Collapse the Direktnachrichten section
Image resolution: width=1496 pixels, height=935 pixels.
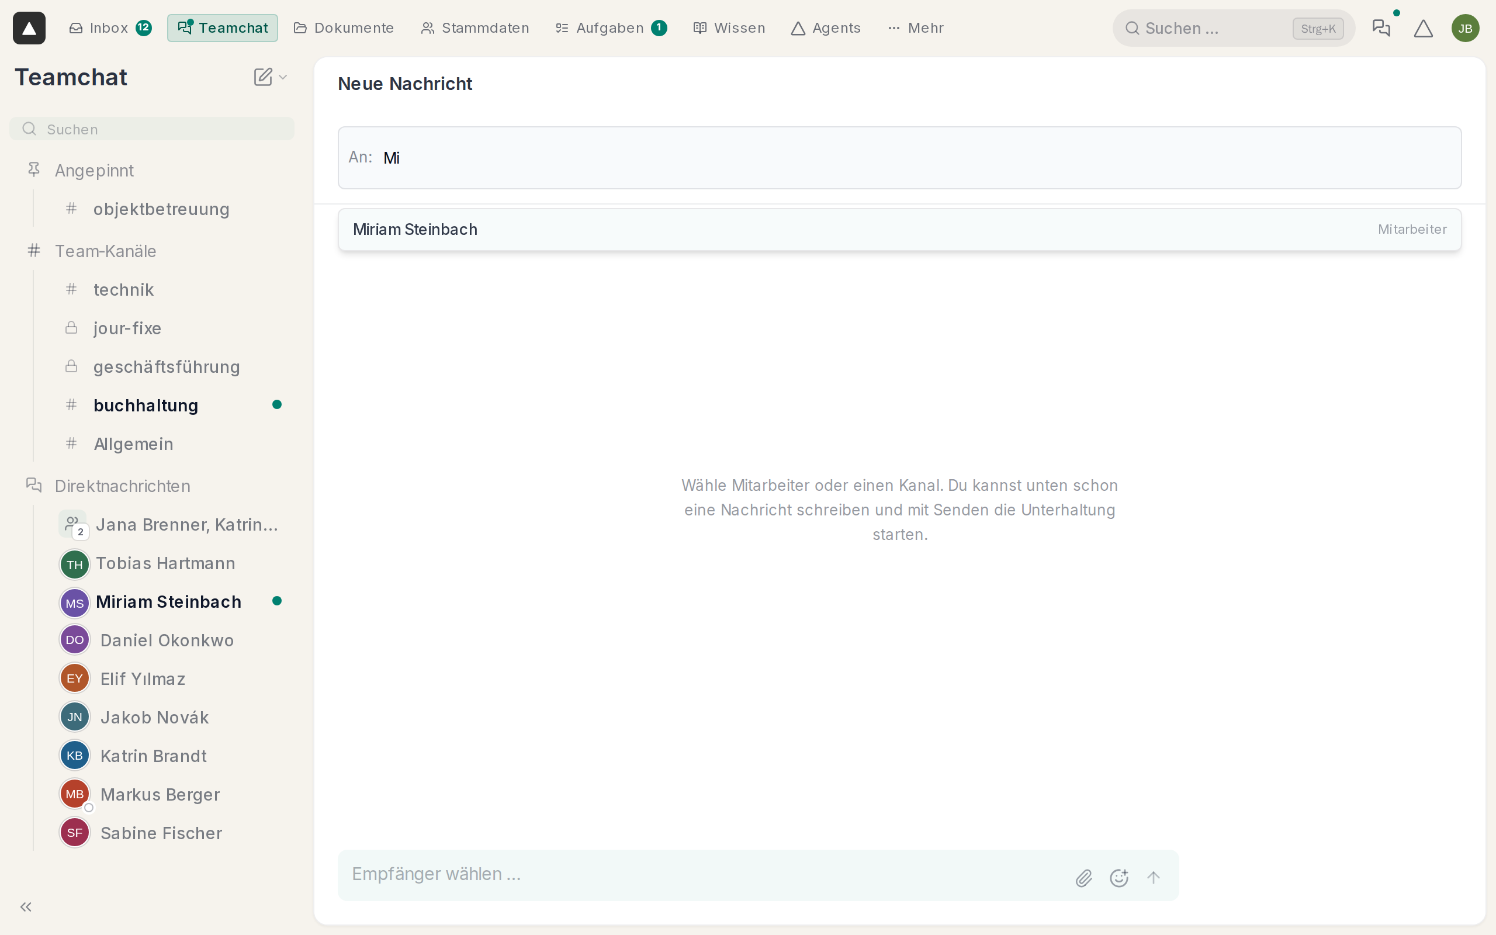coord(108,486)
